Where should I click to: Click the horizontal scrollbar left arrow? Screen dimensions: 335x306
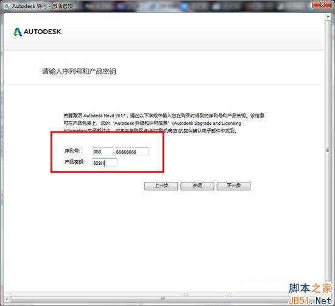[7, 299]
